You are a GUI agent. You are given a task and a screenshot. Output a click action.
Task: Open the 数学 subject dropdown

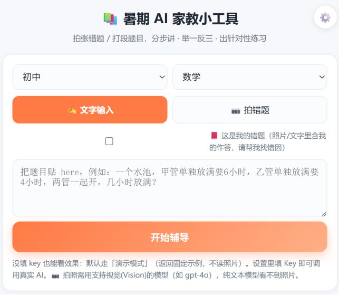point(250,77)
